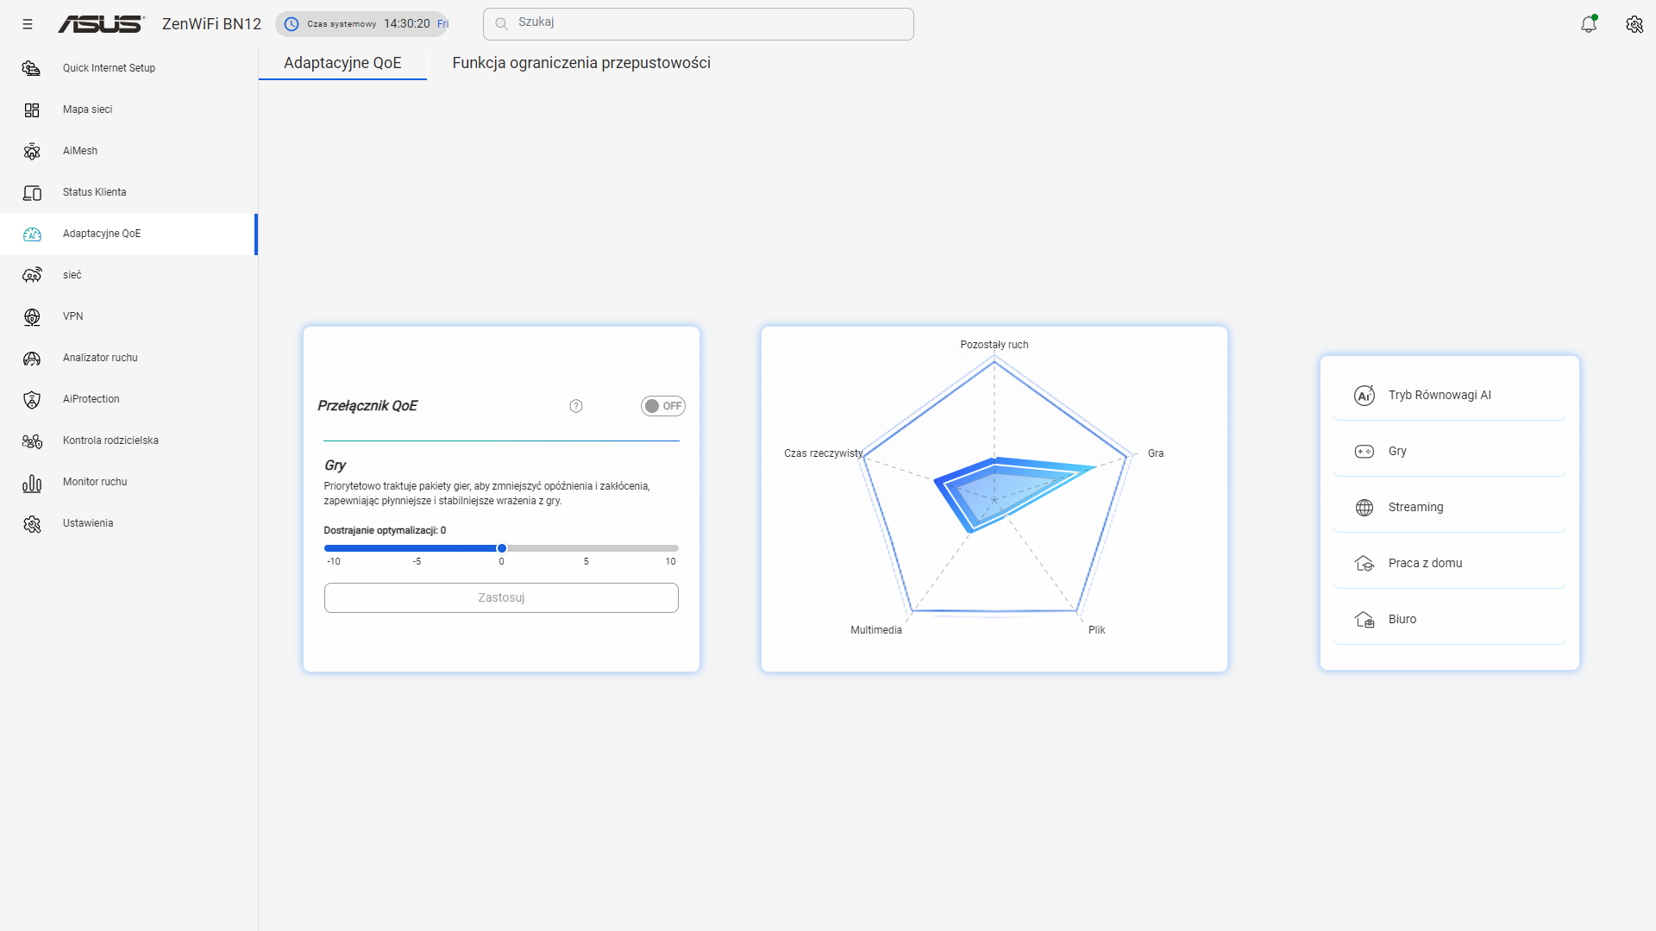Click the QoE help question mark icon

[x=576, y=406]
